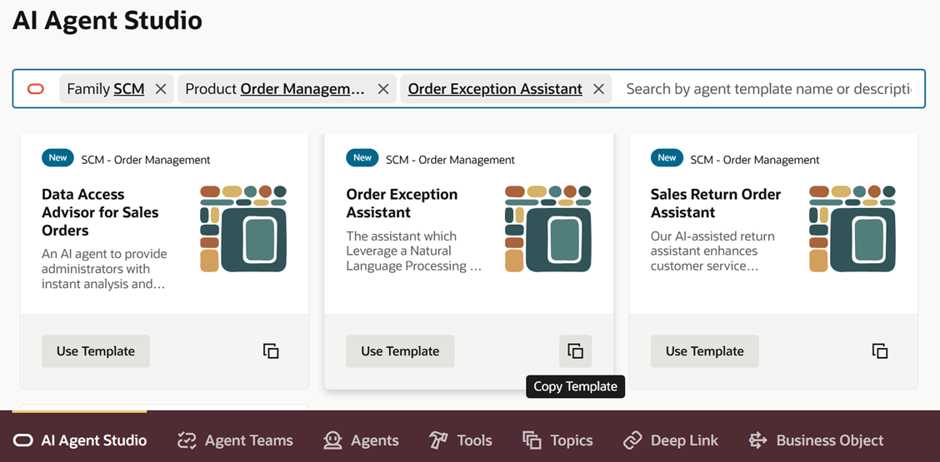Image resolution: width=940 pixels, height=462 pixels.
Task: Switch to the Agent Teams tab
Action: (235, 441)
